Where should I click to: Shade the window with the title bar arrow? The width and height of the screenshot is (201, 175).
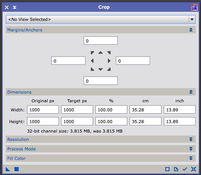click(x=14, y=8)
